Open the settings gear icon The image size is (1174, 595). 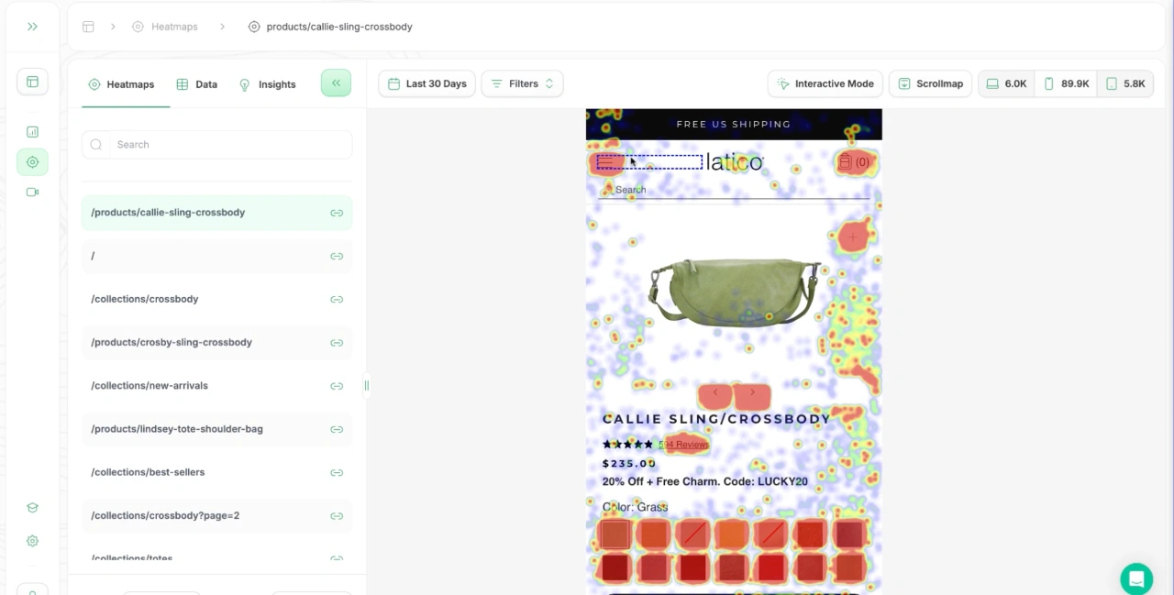tap(32, 541)
